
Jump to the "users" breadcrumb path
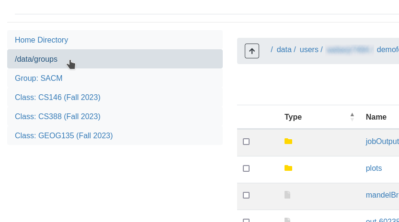[309, 49]
